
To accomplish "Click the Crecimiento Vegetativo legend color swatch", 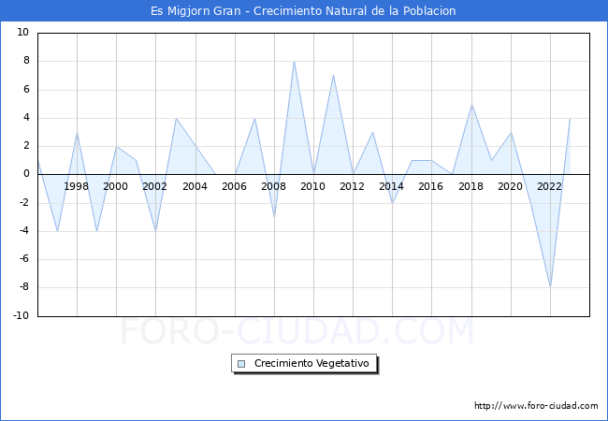I will (241, 364).
